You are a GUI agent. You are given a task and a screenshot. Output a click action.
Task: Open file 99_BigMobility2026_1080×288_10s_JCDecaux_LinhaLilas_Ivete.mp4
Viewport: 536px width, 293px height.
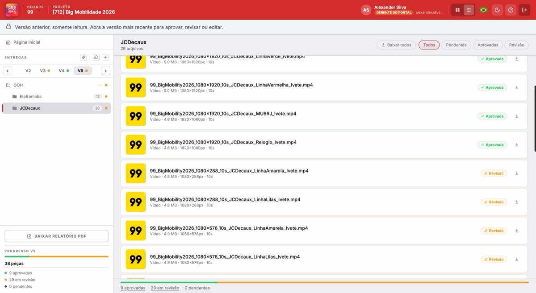(225, 199)
